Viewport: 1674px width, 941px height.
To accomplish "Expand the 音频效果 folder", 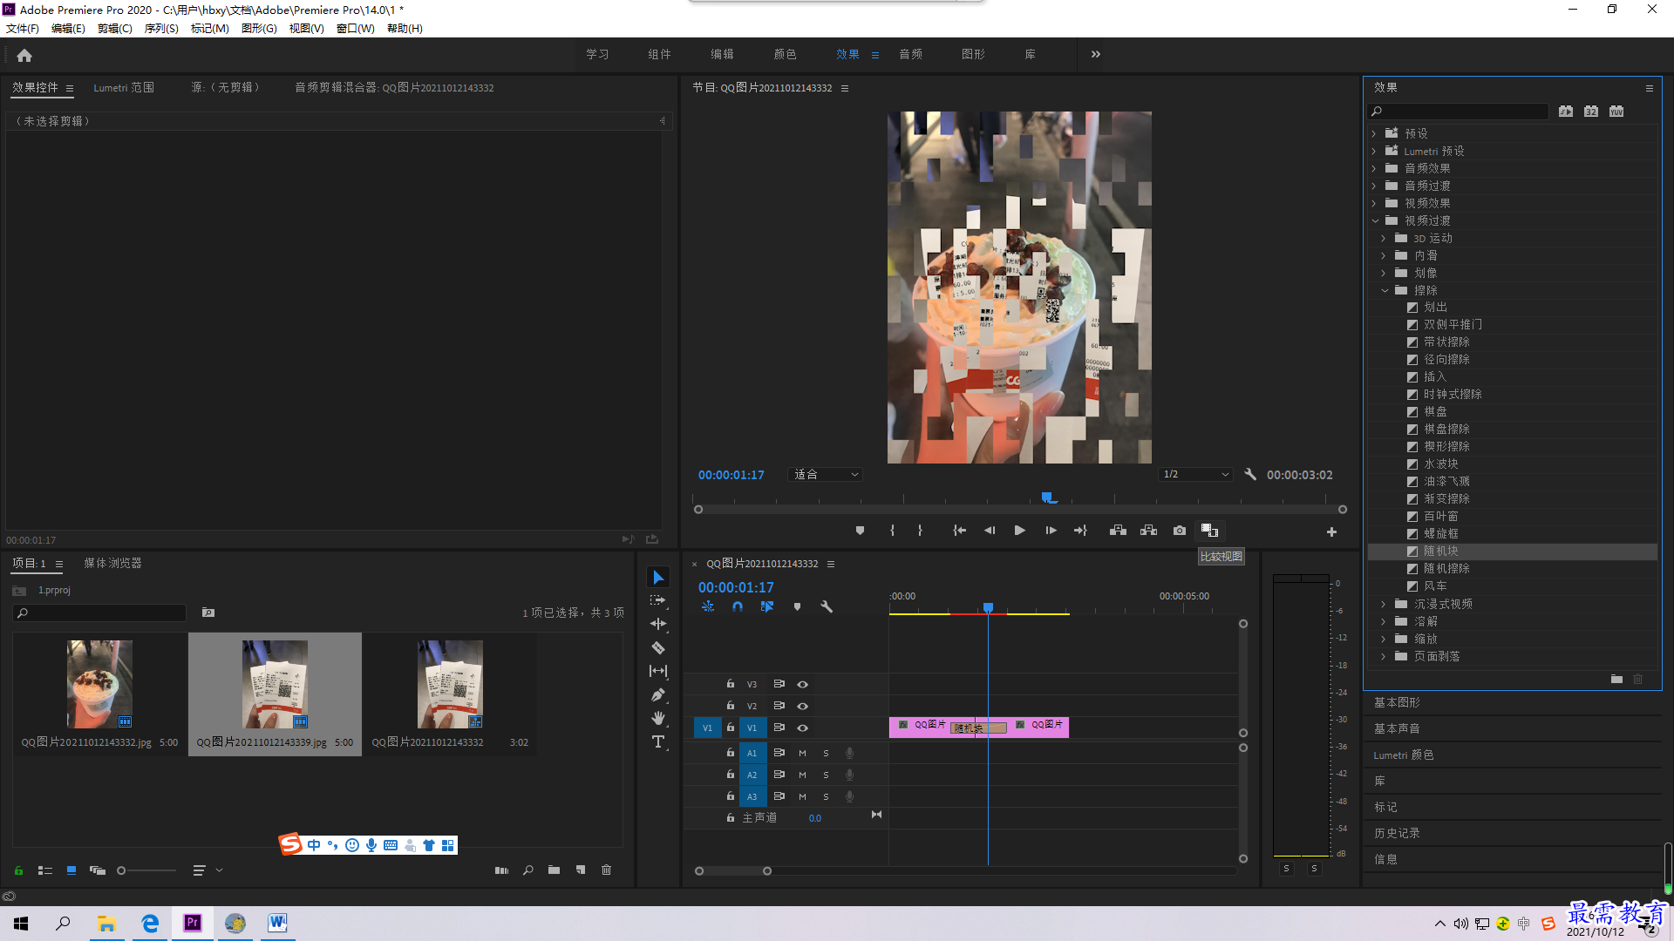I will pos(1374,168).
